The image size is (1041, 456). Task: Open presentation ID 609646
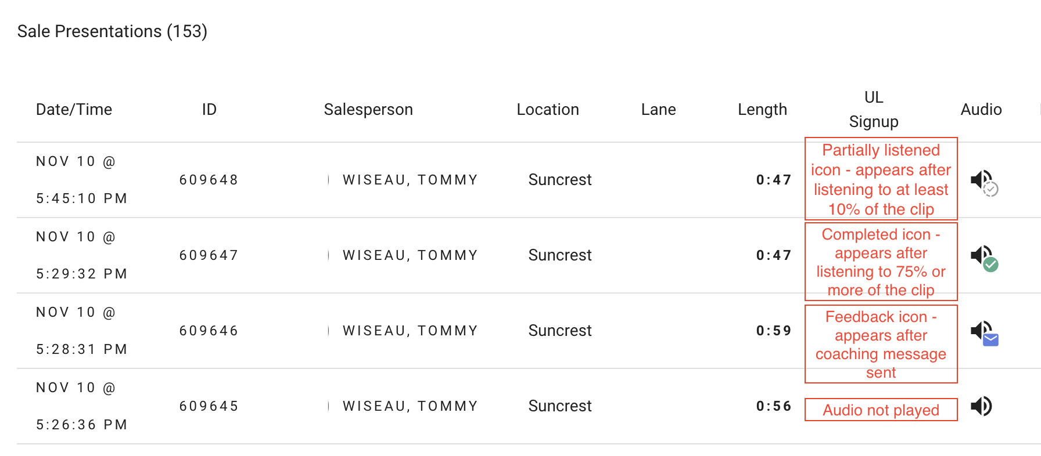[209, 331]
